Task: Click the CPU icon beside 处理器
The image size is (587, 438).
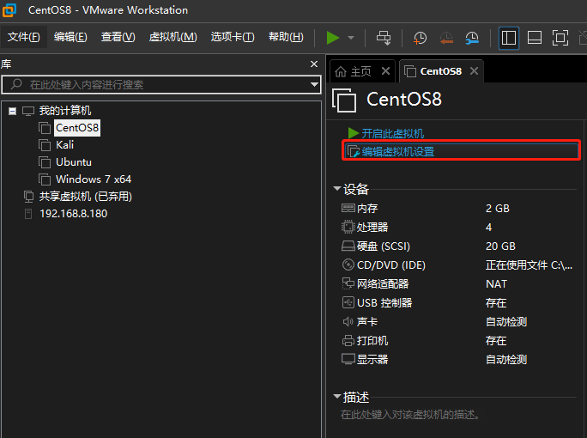Action: [348, 227]
